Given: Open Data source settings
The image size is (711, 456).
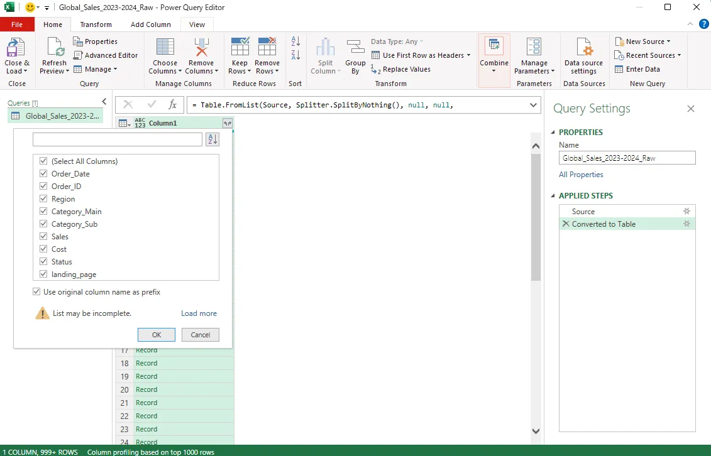Looking at the screenshot, I should pyautogui.click(x=583, y=56).
